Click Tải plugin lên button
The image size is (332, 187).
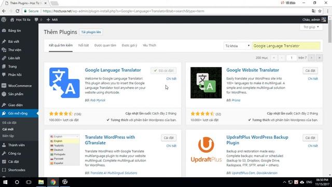click(91, 32)
